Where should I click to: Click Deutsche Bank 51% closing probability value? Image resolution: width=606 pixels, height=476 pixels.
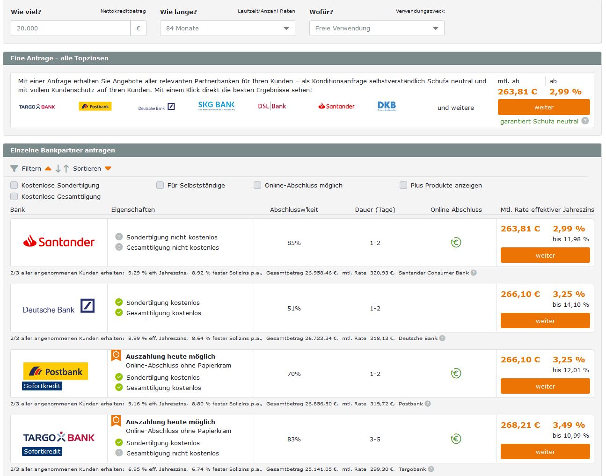(x=294, y=308)
